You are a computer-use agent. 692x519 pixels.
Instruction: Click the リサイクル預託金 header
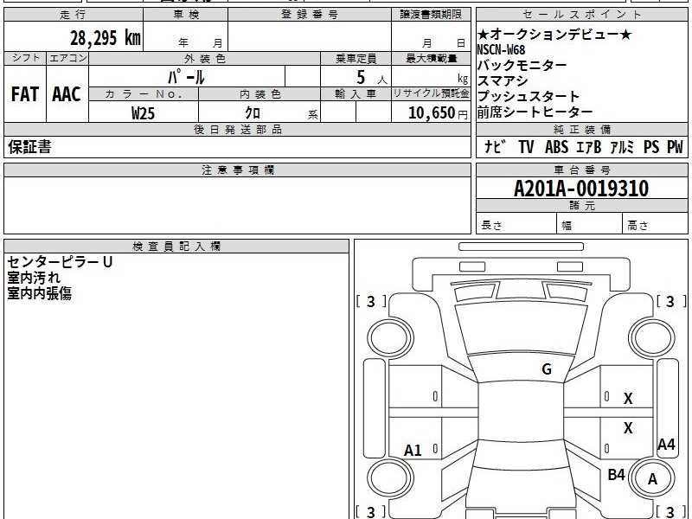[x=431, y=94]
